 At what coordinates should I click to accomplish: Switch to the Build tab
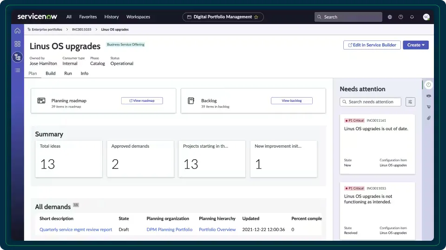[51, 74]
